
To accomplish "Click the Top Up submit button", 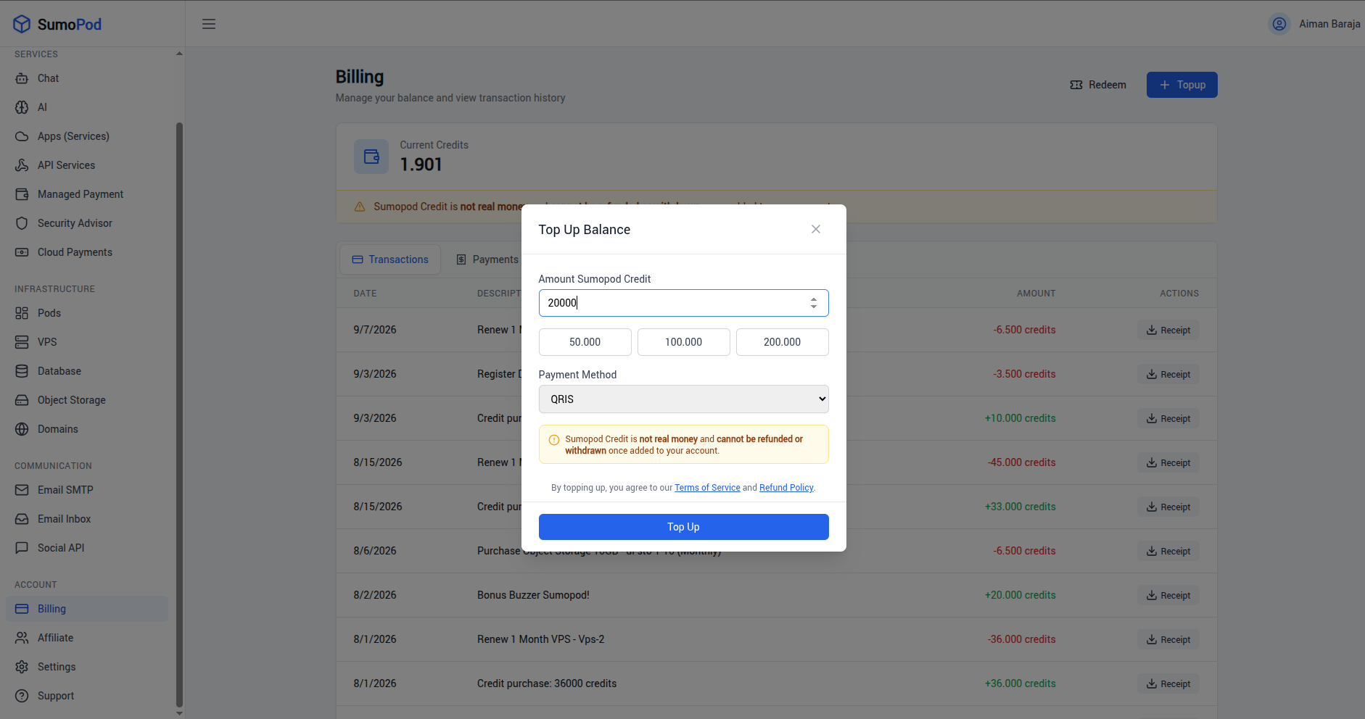I will pyautogui.click(x=683, y=527).
